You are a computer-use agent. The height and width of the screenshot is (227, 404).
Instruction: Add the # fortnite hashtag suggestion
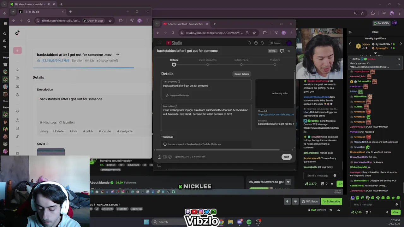58,131
